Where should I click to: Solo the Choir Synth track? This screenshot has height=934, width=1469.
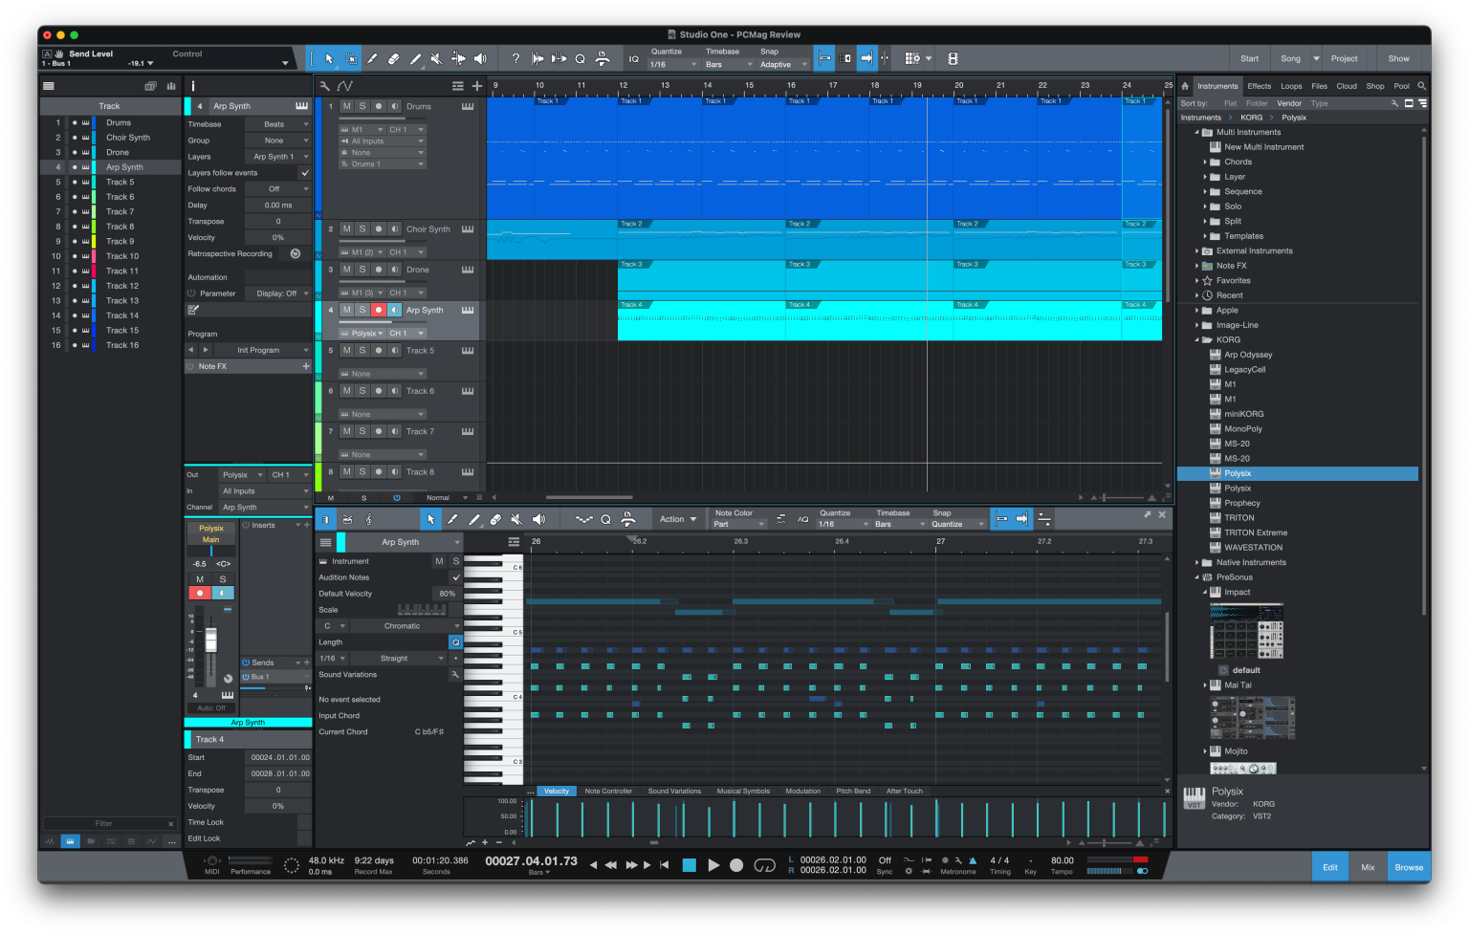click(362, 229)
